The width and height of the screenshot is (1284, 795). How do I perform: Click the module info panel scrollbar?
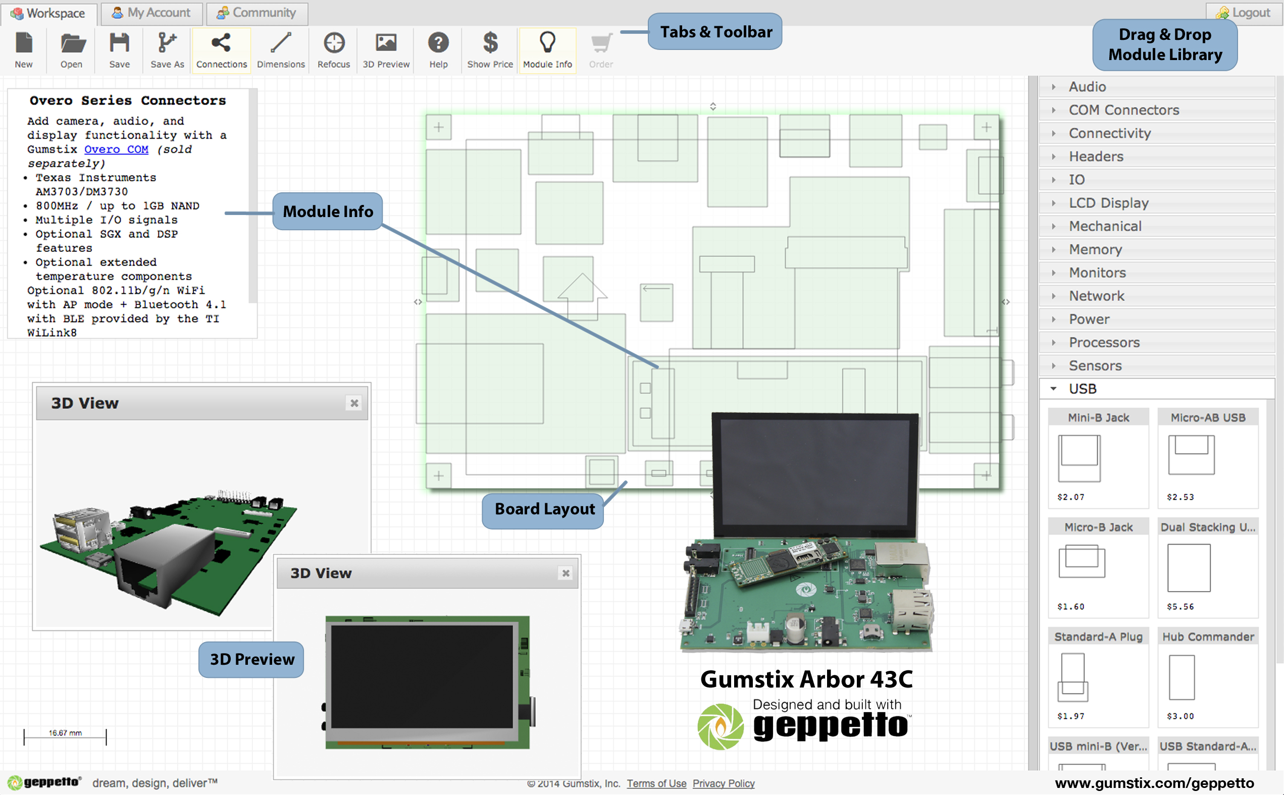(x=252, y=196)
